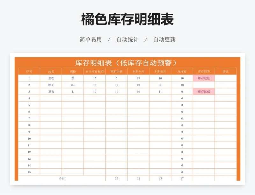Click sequence number 15 in 序号 column
Screen dimensions: 255x195
(29, 172)
